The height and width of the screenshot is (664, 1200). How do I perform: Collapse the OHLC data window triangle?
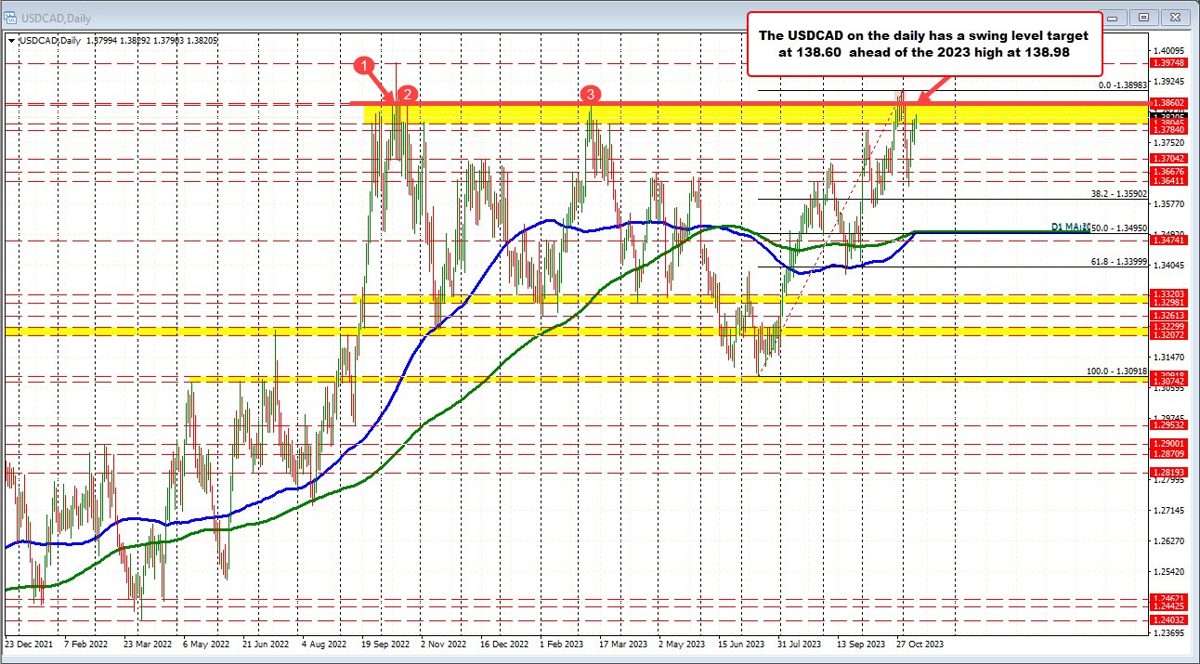10,40
